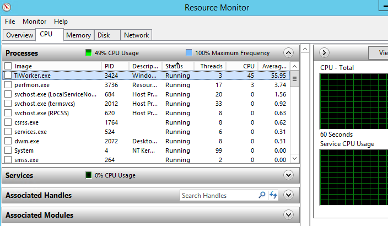The width and height of the screenshot is (388, 226).
Task: Click the refresh arrows icon in Associated Handles
Action: (x=273, y=195)
